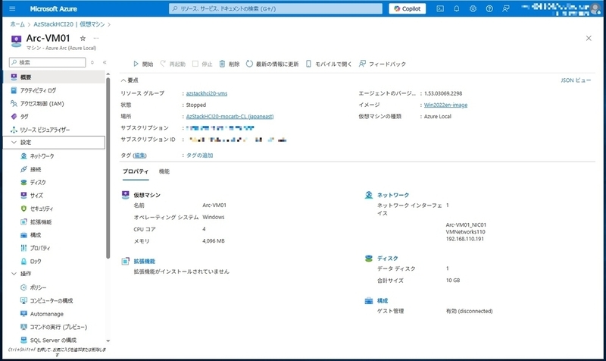Open the top bar feedback icon

click(505, 8)
